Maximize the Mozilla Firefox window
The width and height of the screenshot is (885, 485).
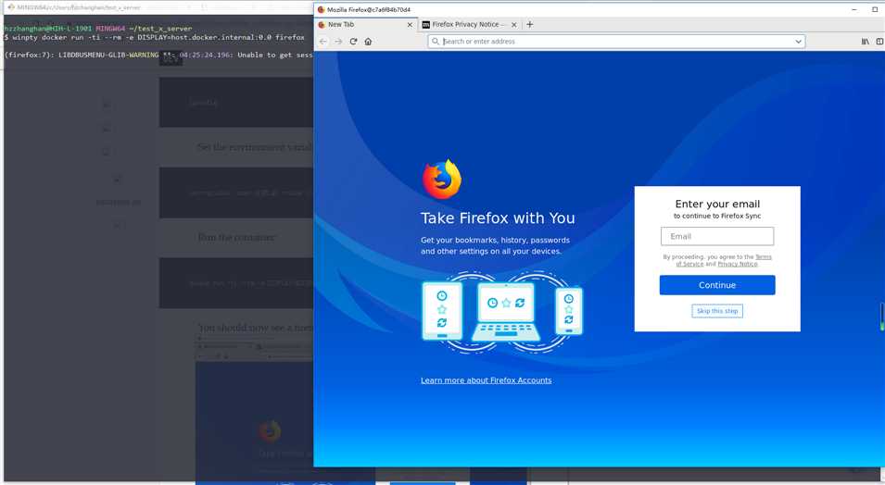pyautogui.click(x=875, y=9)
